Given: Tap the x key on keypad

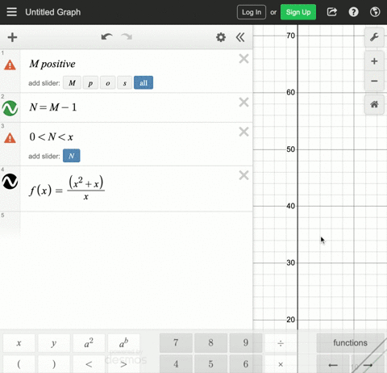Looking at the screenshot, I should pyautogui.click(x=19, y=343).
